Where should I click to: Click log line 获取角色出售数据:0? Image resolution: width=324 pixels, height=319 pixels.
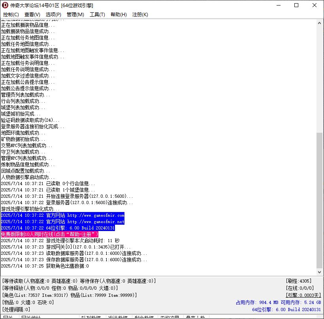pyautogui.click(x=45, y=266)
